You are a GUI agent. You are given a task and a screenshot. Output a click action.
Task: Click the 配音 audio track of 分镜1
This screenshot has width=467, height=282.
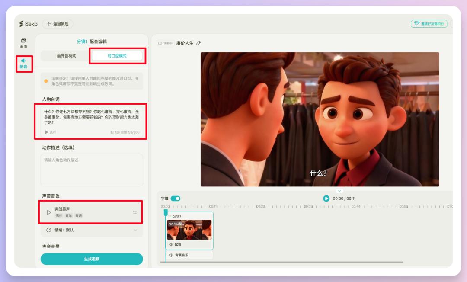coord(189,244)
